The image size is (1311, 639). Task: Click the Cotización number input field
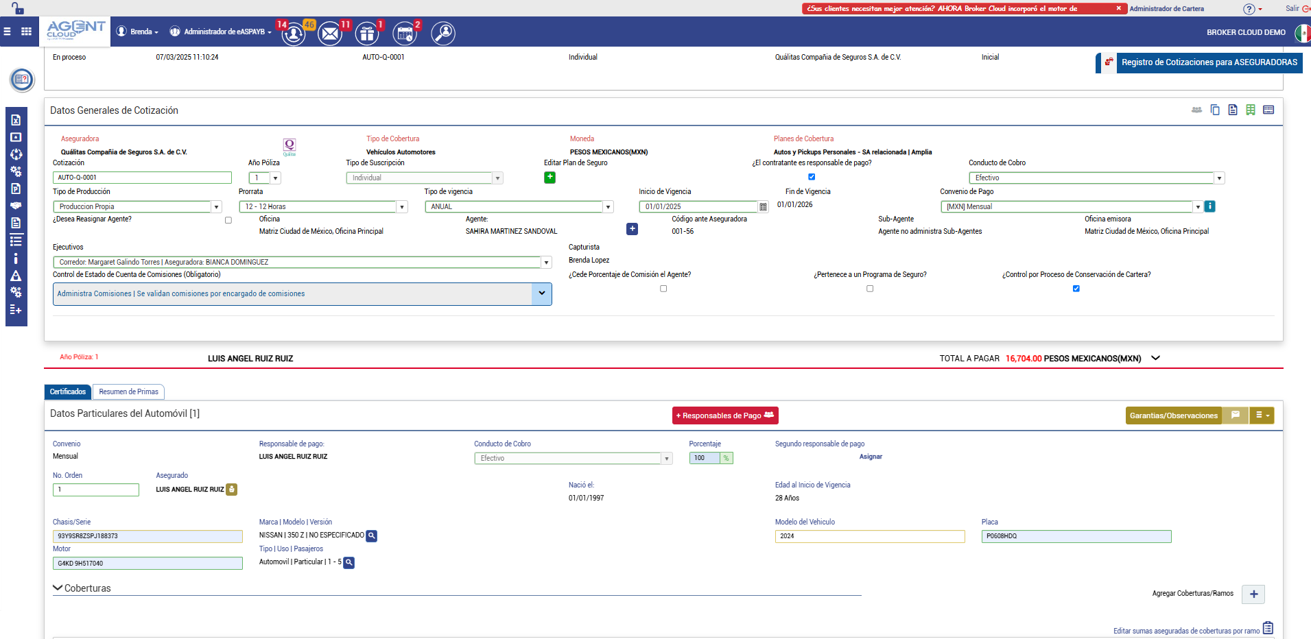click(x=142, y=178)
